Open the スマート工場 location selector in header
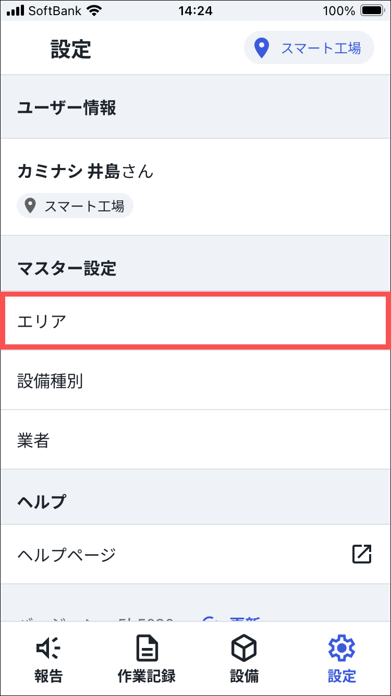Image resolution: width=391 pixels, height=696 pixels. [309, 48]
